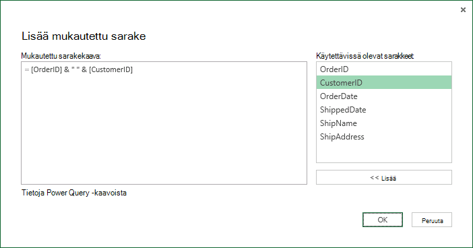Select CustomerID in available columns list
The image size is (473, 248).
(384, 82)
